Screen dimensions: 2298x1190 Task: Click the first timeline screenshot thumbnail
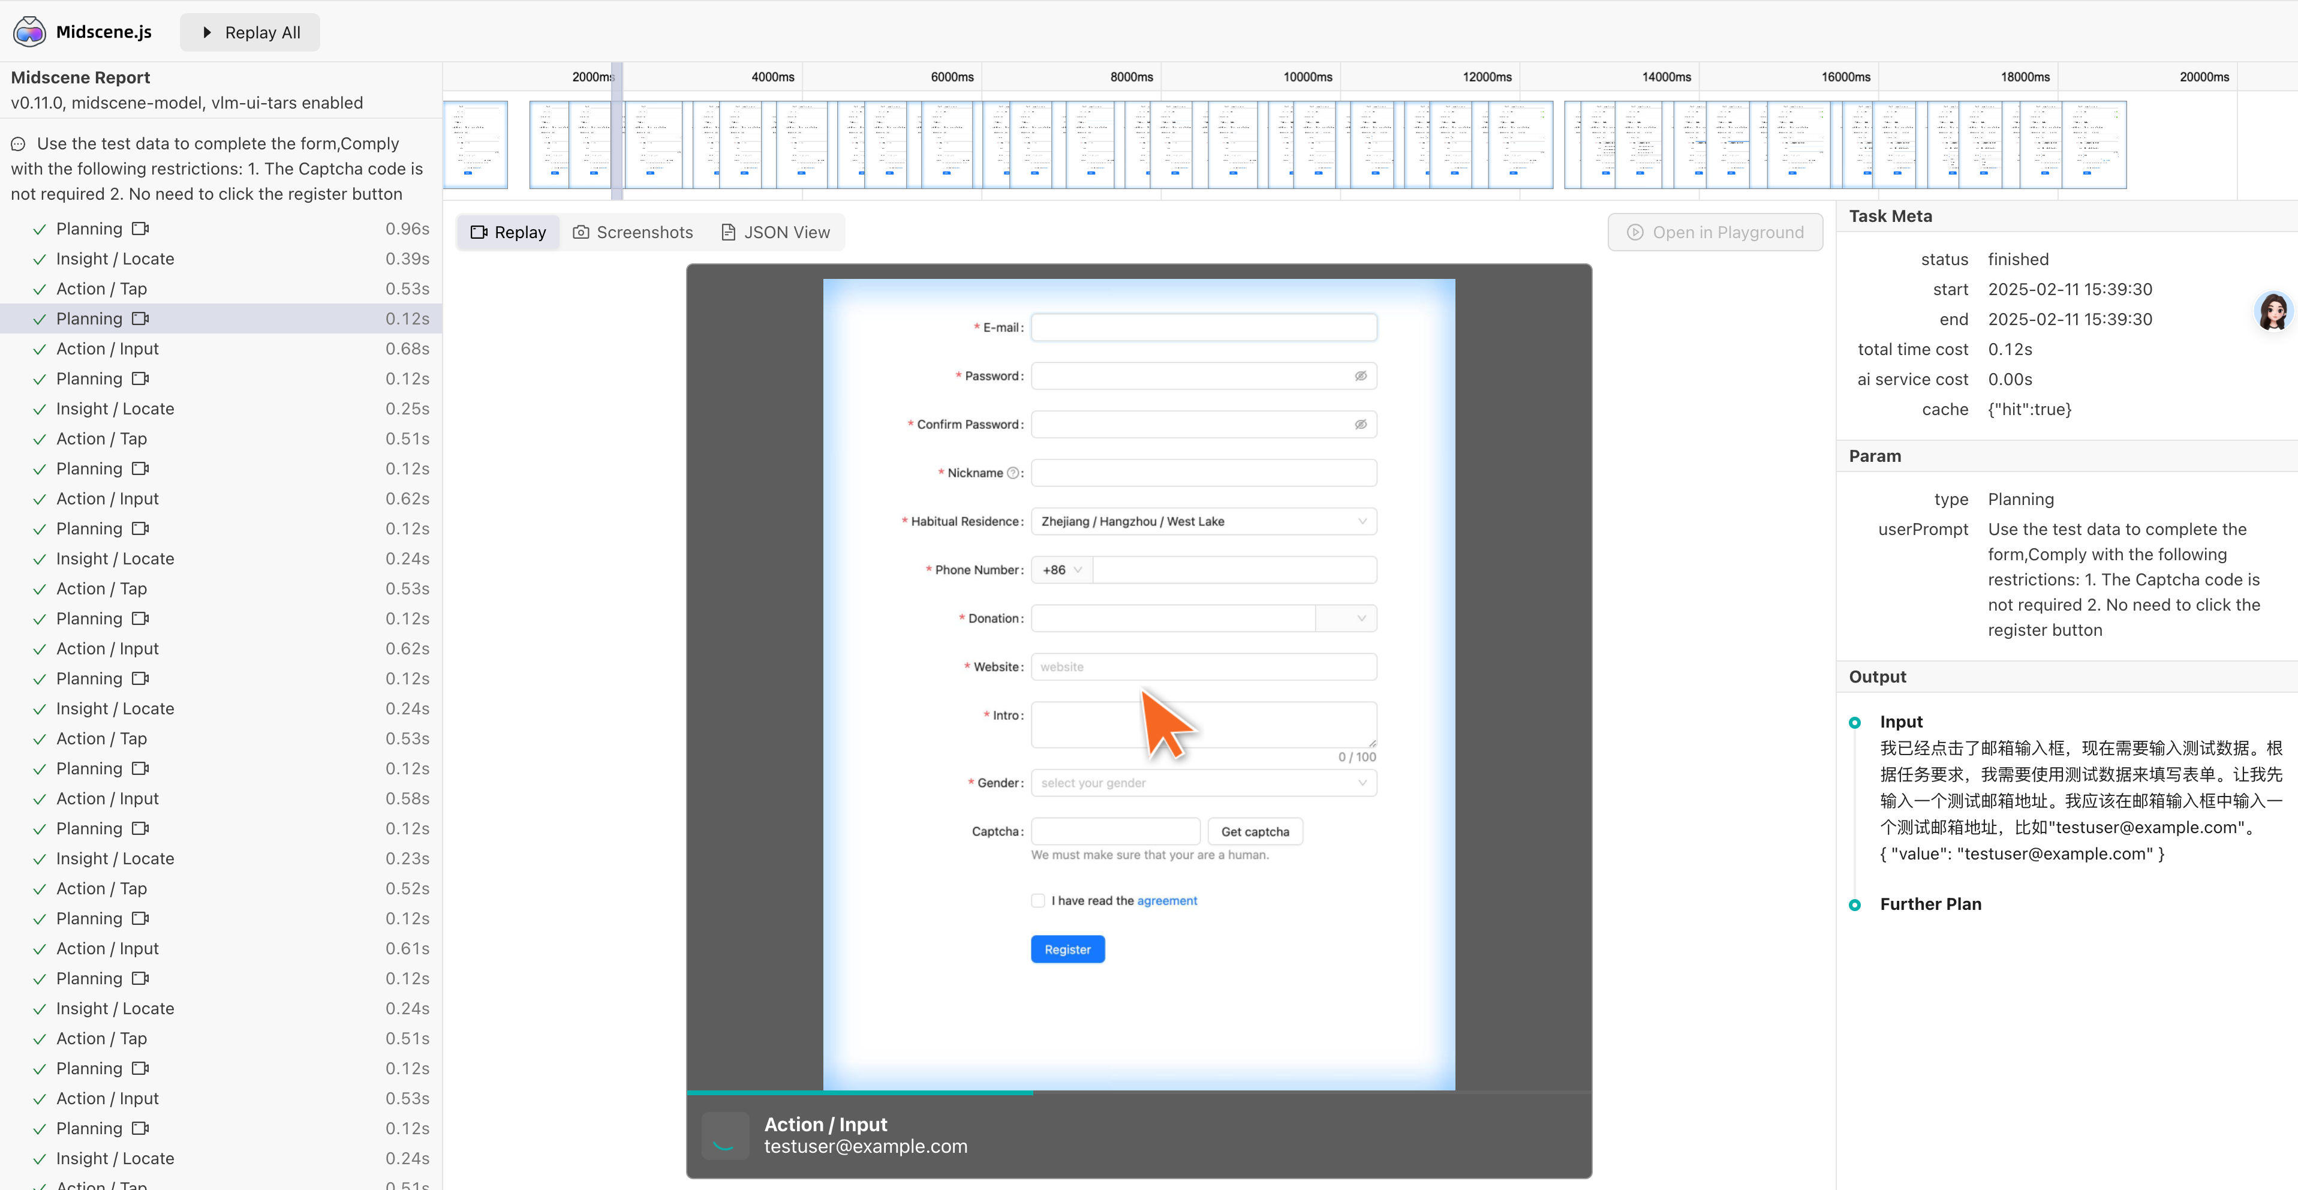coord(476,145)
